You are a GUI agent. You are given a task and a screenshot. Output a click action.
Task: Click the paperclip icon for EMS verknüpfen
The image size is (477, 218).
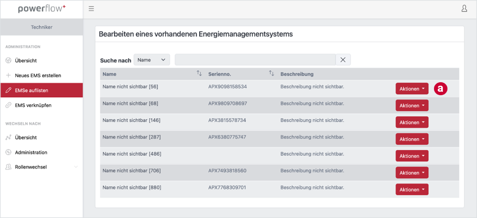coord(9,105)
